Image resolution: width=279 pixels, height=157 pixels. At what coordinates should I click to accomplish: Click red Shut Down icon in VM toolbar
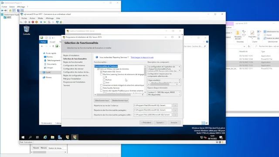pyautogui.click(x=33, y=22)
